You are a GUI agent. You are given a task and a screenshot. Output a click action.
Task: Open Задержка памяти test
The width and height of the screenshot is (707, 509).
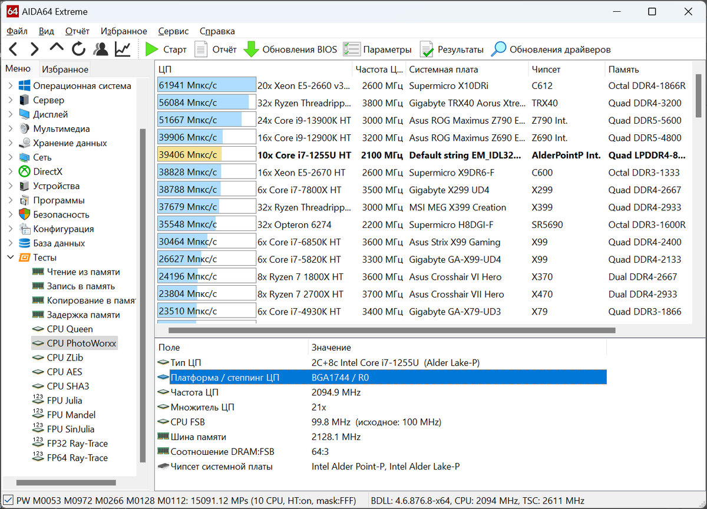coord(83,315)
